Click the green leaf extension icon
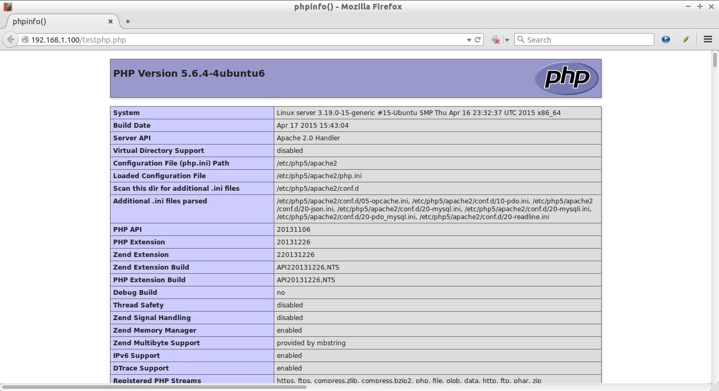719x391 pixels. pyautogui.click(x=686, y=39)
